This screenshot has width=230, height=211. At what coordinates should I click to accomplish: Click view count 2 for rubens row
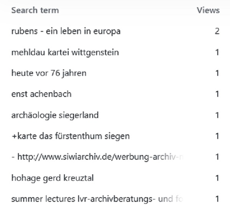coord(217,31)
